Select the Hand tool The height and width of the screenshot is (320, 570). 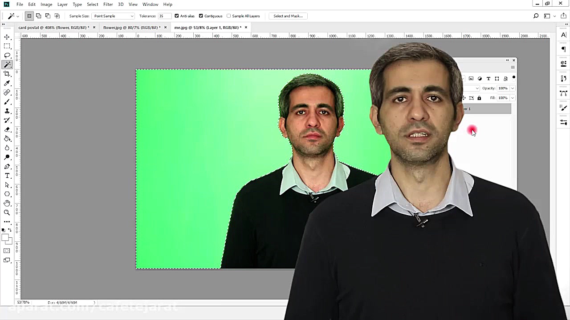tap(7, 203)
